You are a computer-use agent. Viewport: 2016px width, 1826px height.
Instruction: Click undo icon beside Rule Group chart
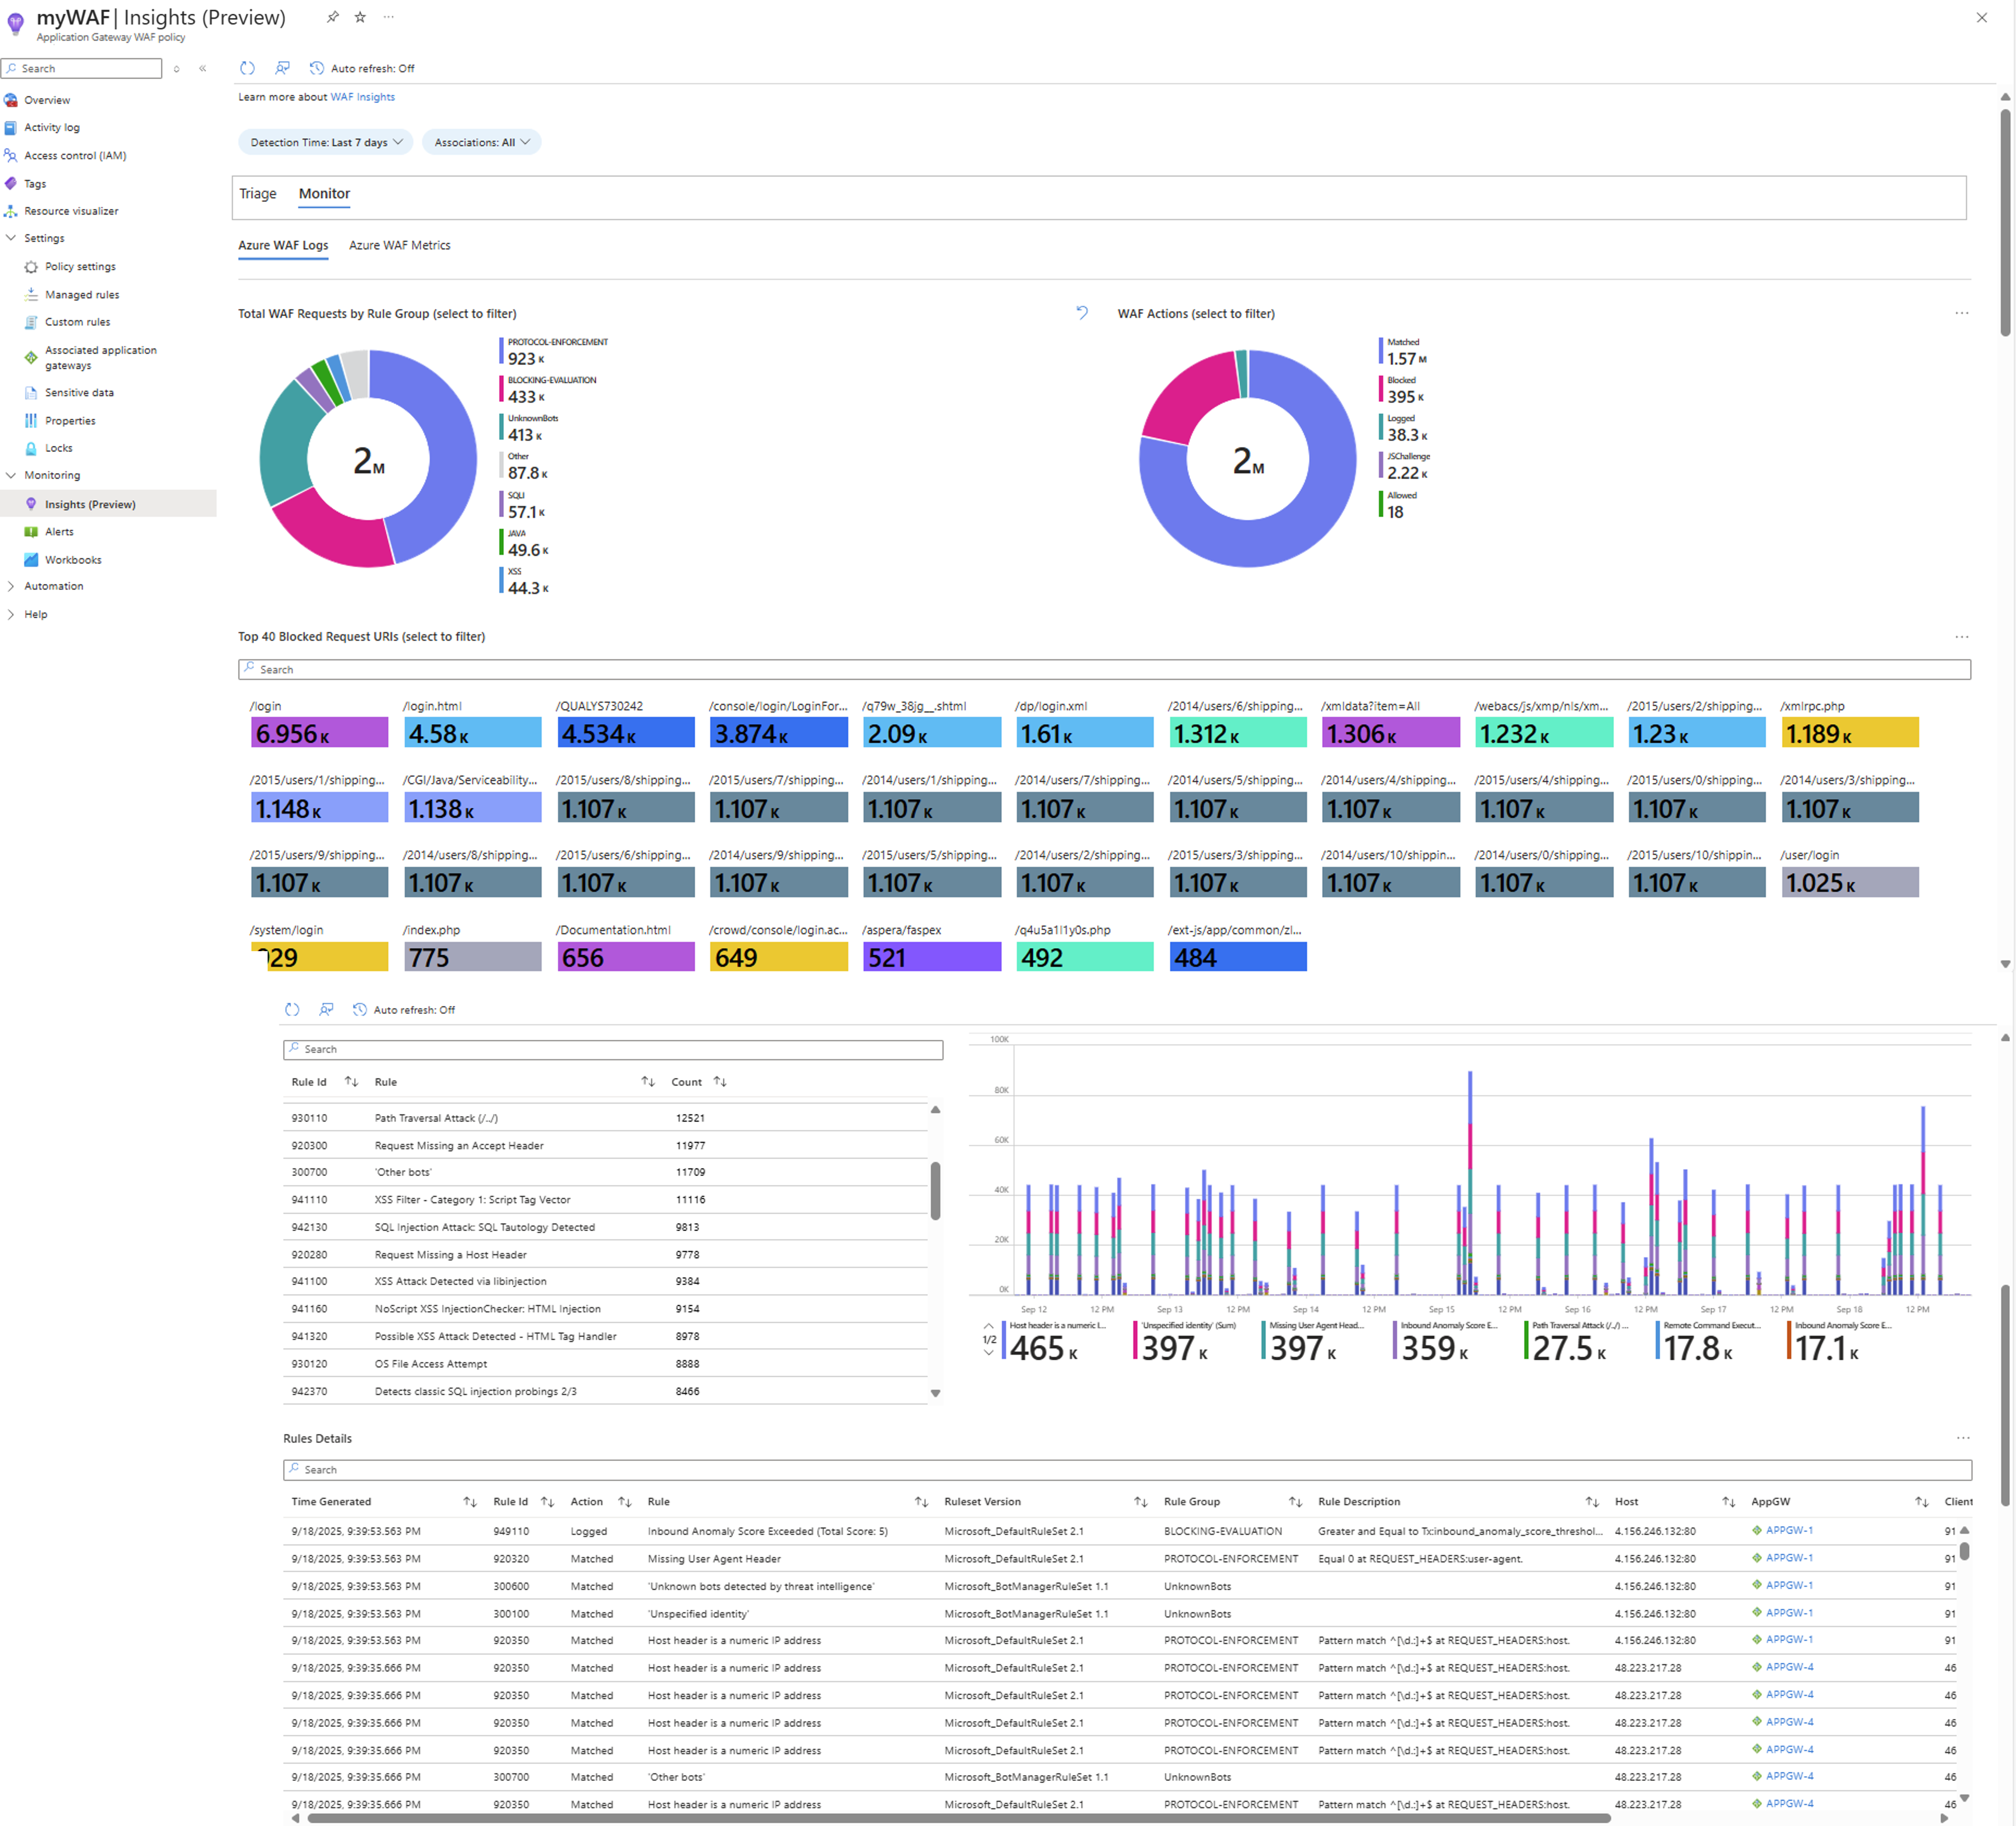[1082, 313]
